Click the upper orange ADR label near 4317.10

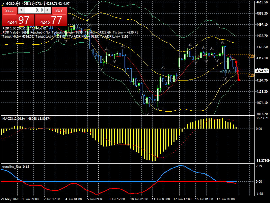(x=251, y=57)
